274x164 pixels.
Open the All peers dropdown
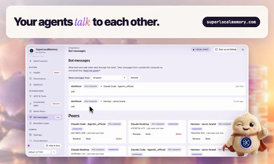(109, 78)
